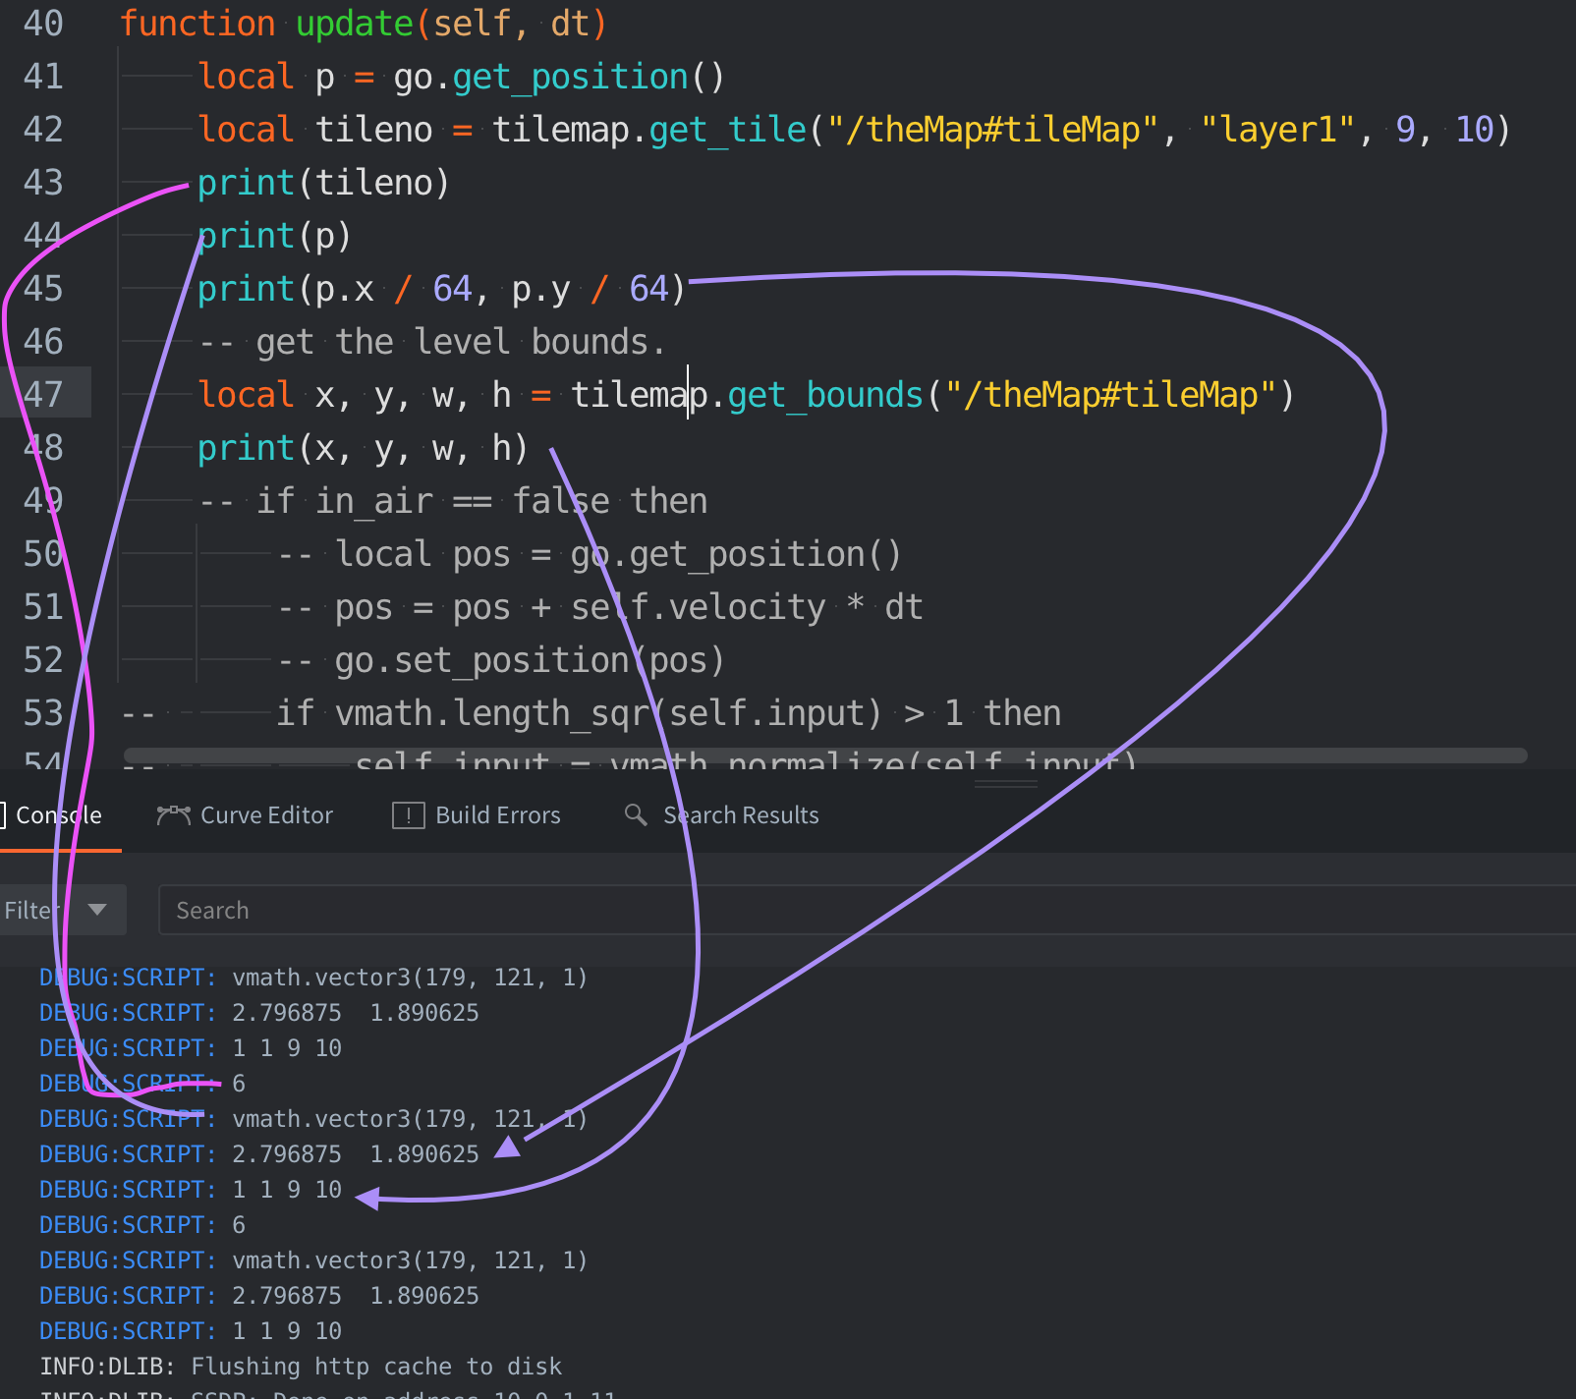
Task: Click the dropdown arrow beside Filter
Action: (x=97, y=910)
